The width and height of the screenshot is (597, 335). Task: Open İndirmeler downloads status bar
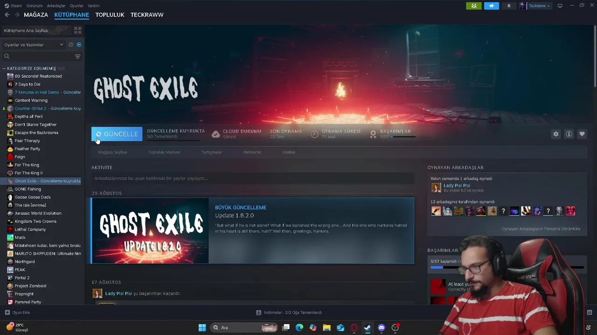point(289,313)
